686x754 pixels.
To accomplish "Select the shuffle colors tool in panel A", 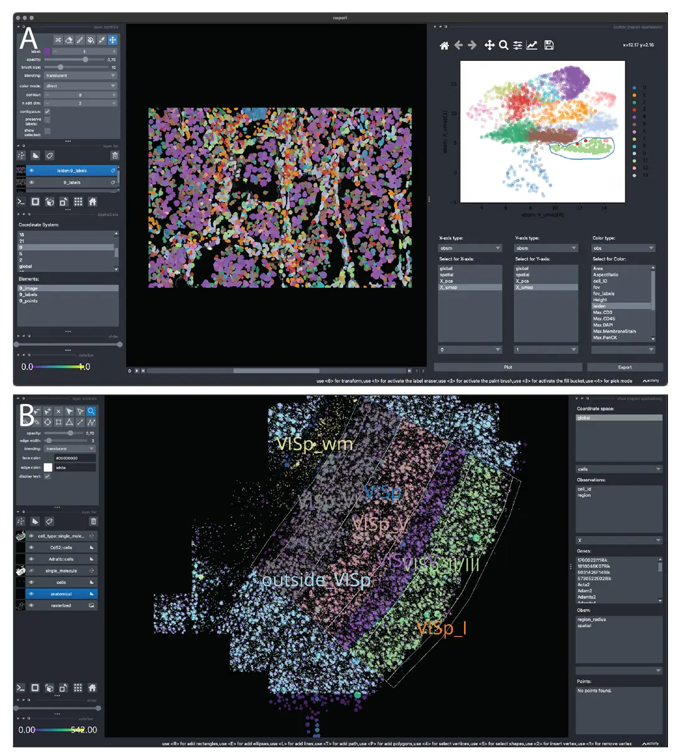I will tap(58, 40).
